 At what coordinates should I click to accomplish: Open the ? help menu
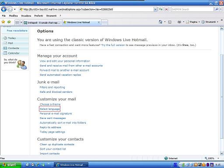[60, 16]
